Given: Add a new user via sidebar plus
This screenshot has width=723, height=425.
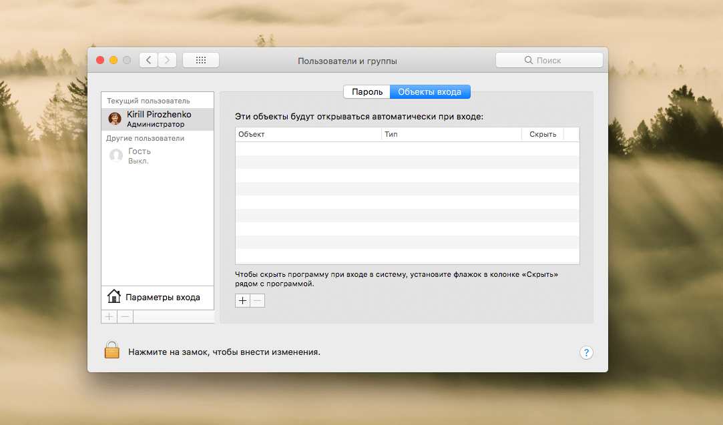Looking at the screenshot, I should pyautogui.click(x=109, y=316).
